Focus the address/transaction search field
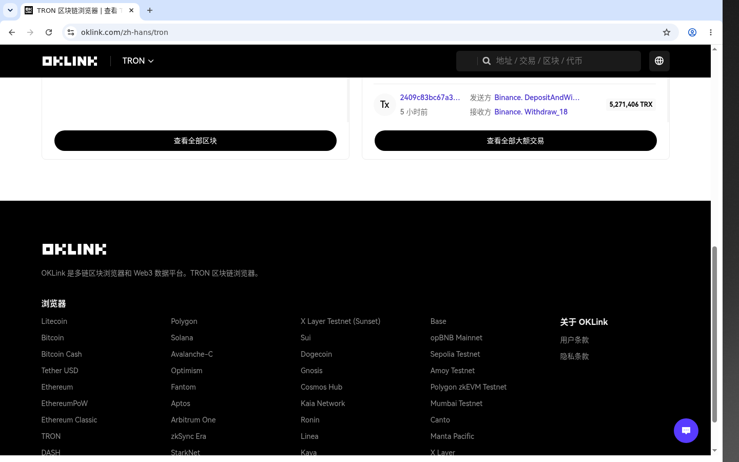The image size is (739, 462). tap(548, 61)
